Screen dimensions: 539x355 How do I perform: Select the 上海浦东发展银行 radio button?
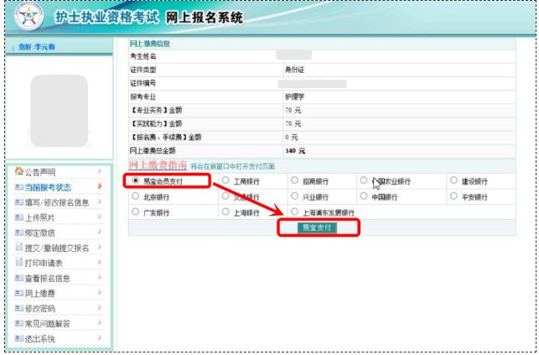[x=294, y=212]
